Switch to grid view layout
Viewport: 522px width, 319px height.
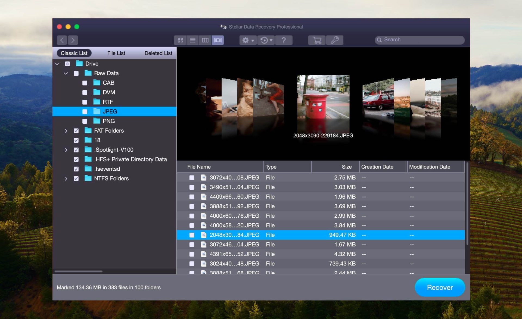pos(180,40)
